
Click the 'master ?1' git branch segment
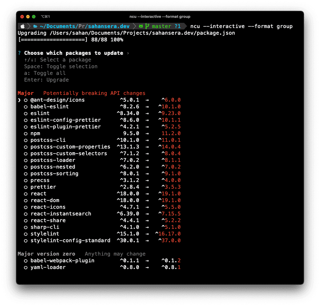click(166, 26)
